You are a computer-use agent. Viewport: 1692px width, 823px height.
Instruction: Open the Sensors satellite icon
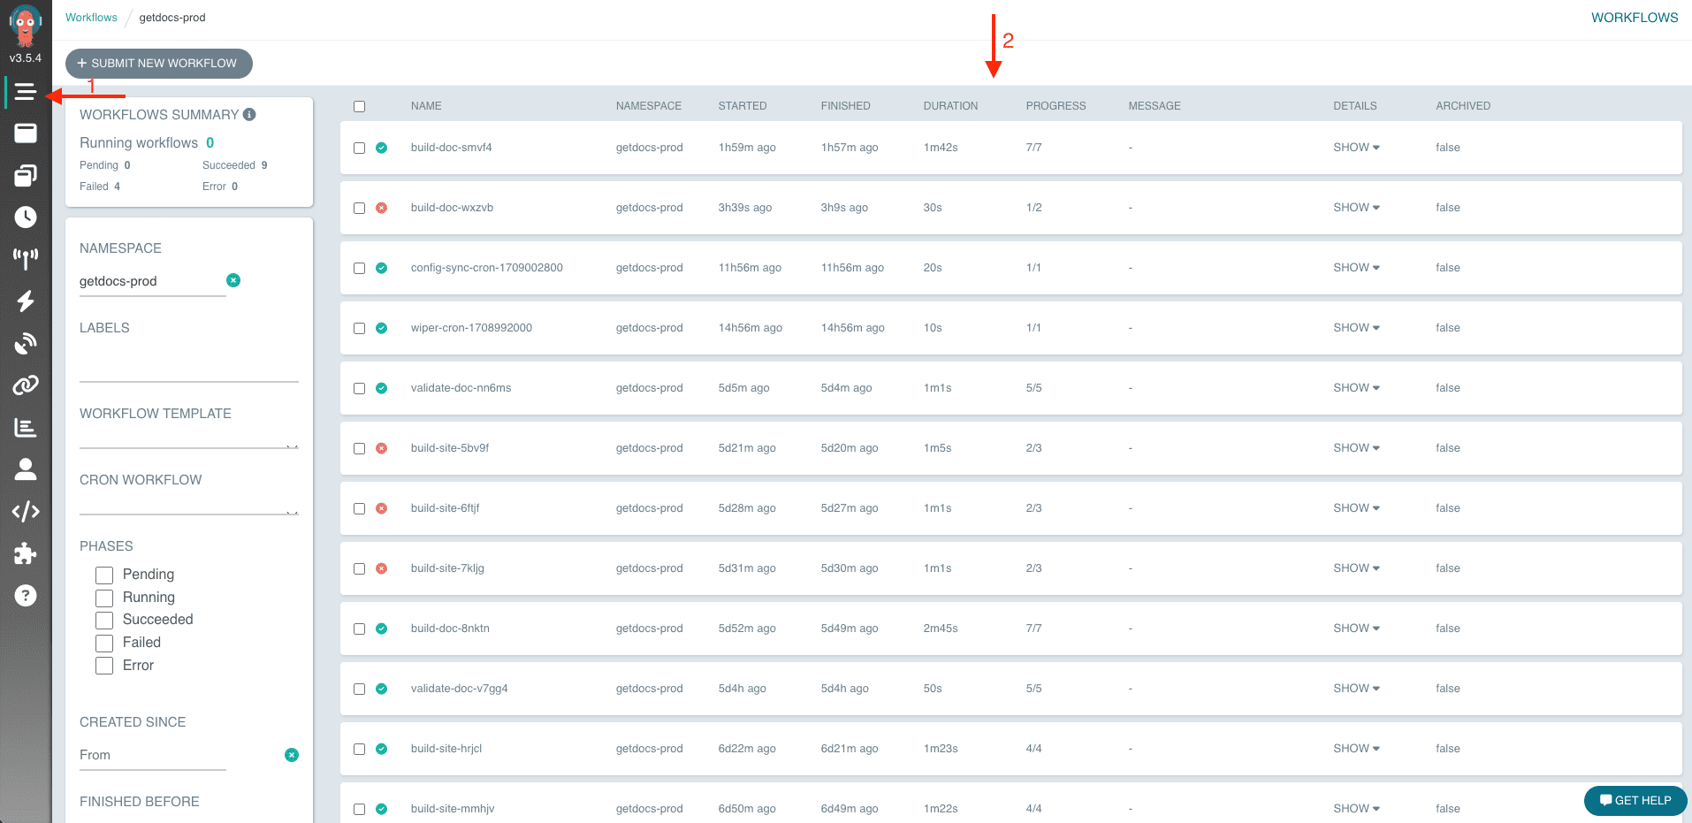click(26, 343)
